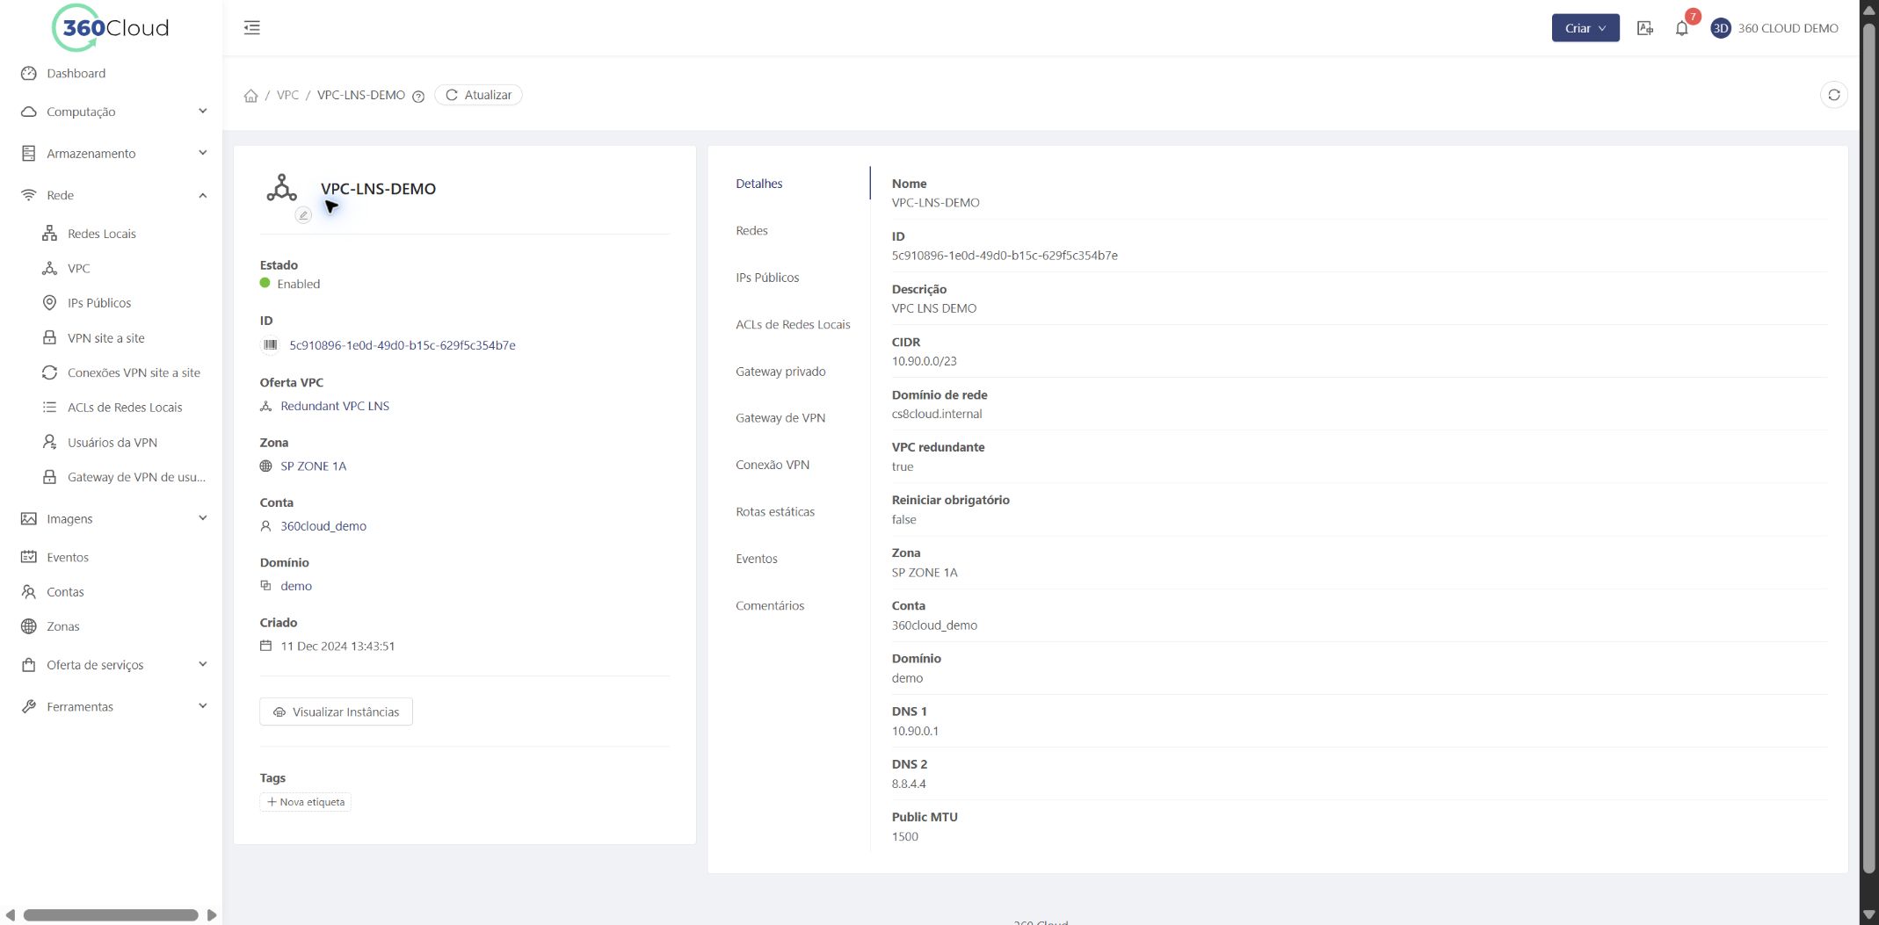The width and height of the screenshot is (1879, 925).
Task: Click the edit pencil under VPC icon
Action: point(303,215)
